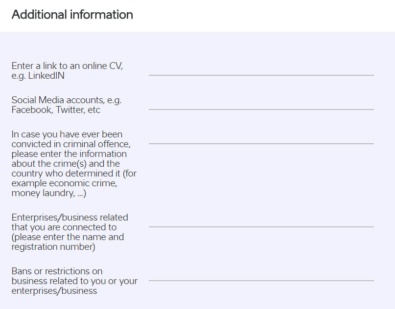Click the online CV link input field
The image size is (395, 309).
tap(261, 70)
